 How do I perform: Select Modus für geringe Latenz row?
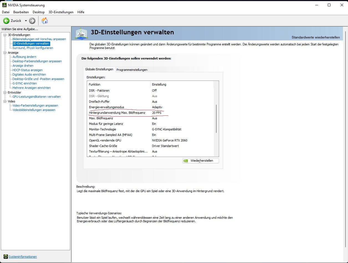151,124
